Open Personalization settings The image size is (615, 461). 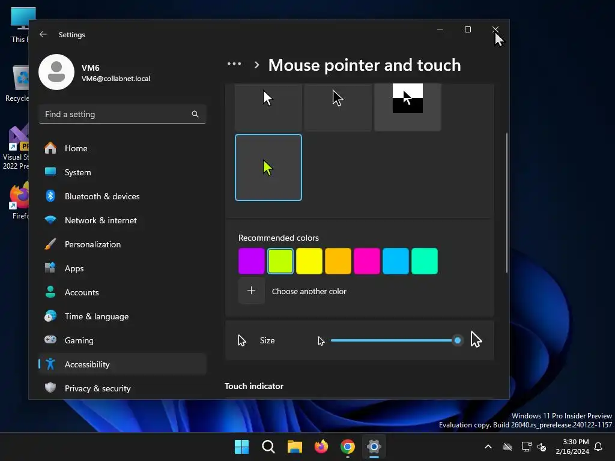[x=122, y=244]
